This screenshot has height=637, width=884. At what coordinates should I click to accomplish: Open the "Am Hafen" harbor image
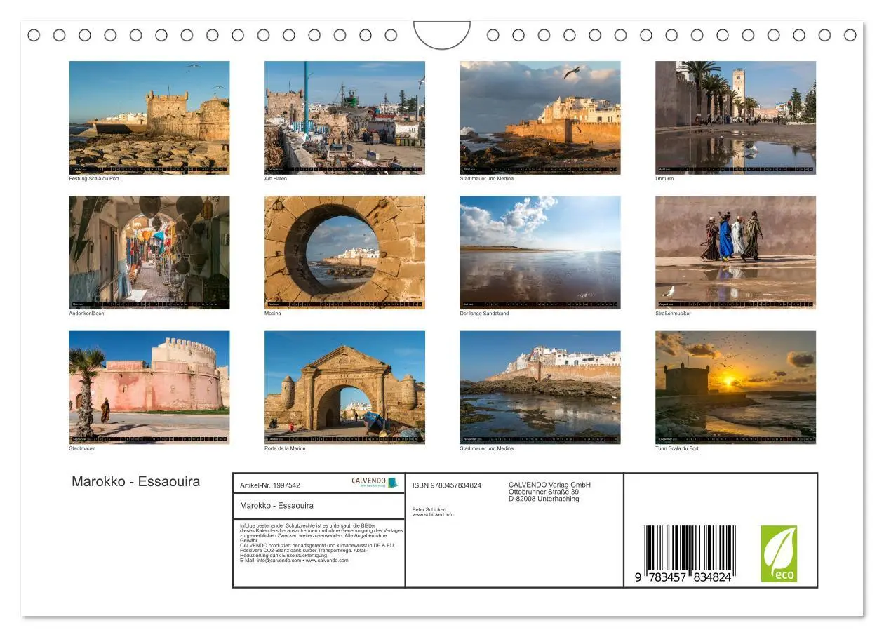[344, 116]
